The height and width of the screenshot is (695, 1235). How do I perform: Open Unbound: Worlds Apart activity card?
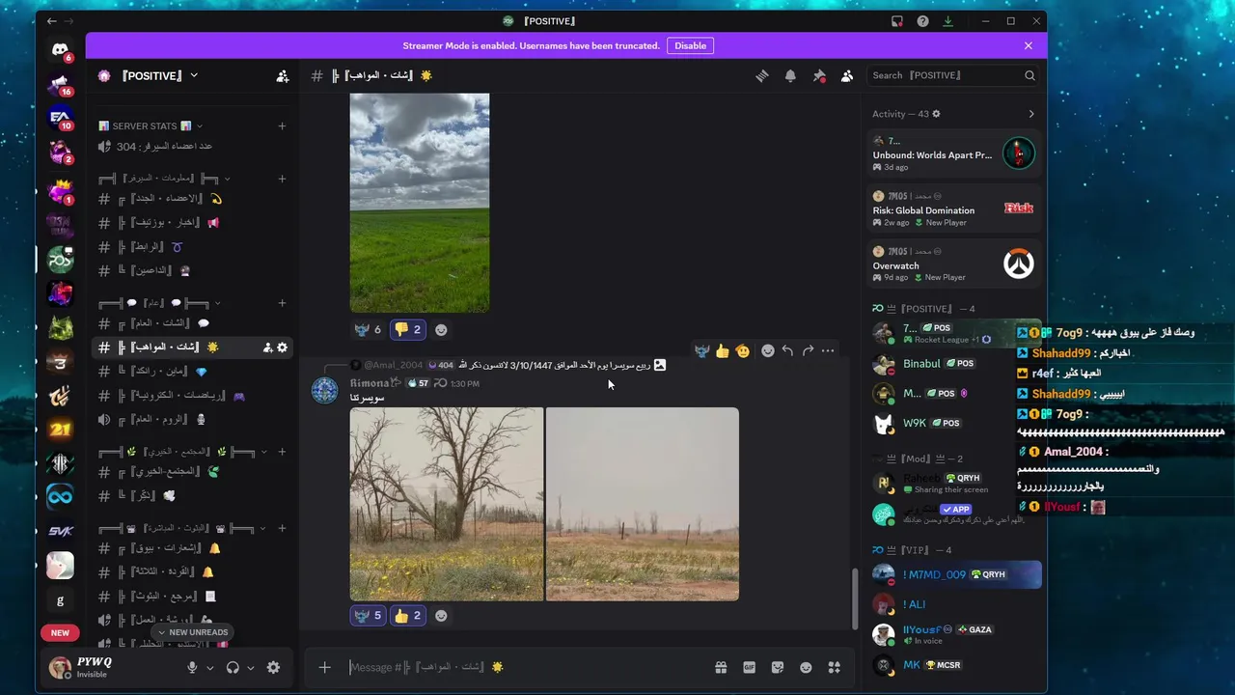(x=953, y=153)
